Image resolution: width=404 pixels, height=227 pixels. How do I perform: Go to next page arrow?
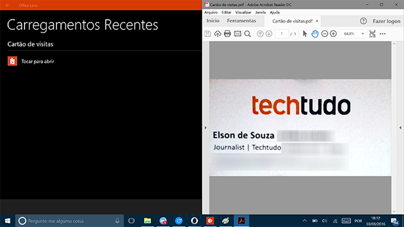click(269, 34)
